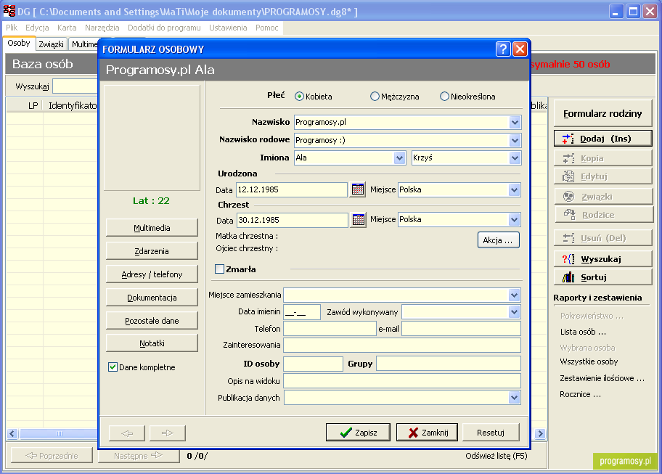Image resolution: width=662 pixels, height=474 pixels.
Task: Open Zestawienie ilościowe ... report
Action: [602, 378]
